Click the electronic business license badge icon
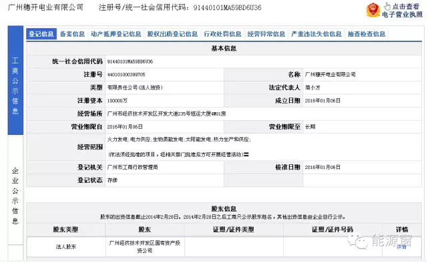 373,10
